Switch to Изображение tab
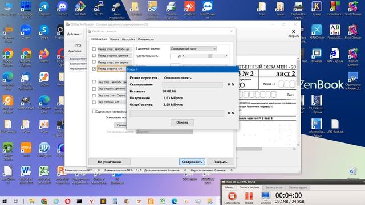The image size is (365, 205). (x=99, y=39)
